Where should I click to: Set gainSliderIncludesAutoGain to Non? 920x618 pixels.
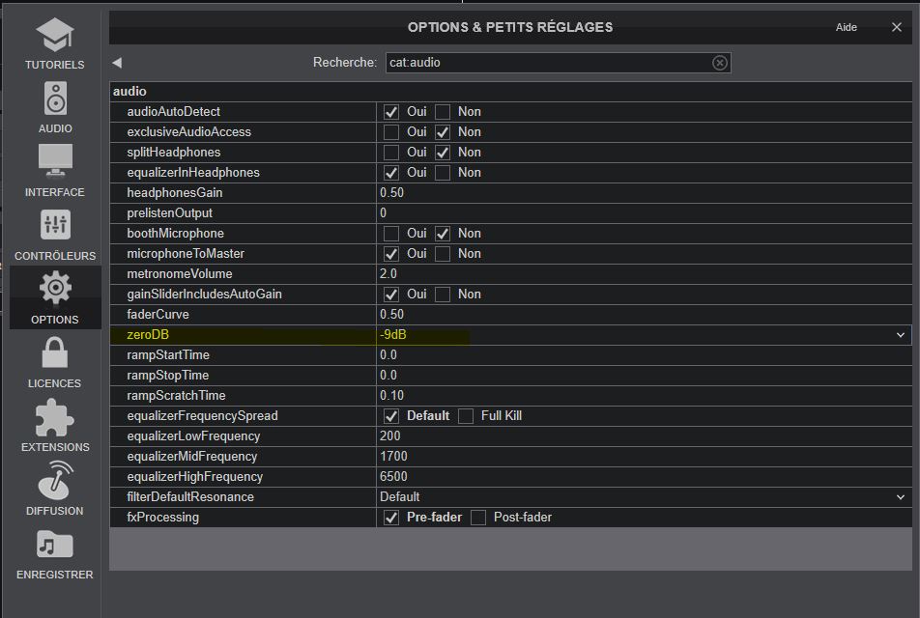443,295
